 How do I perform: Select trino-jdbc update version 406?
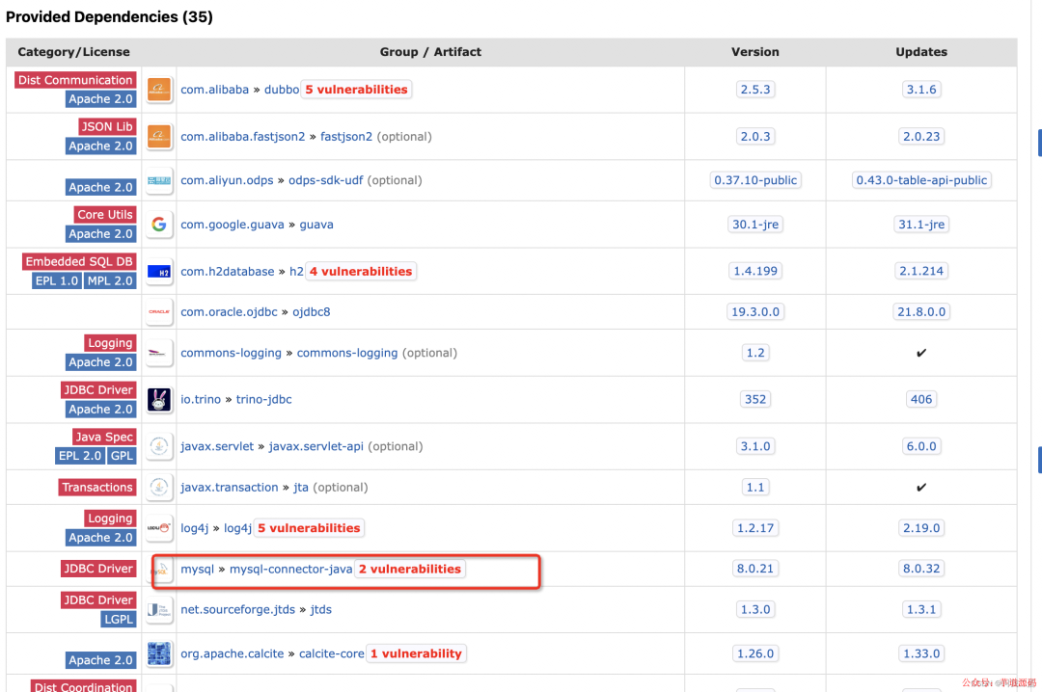921,399
